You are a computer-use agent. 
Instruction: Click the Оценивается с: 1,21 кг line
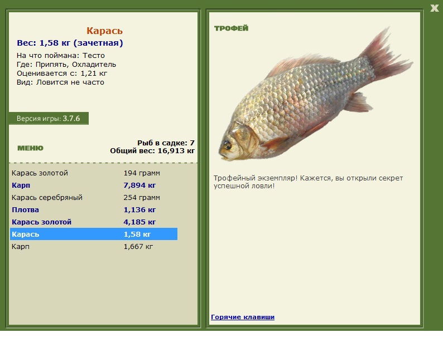coord(62,74)
